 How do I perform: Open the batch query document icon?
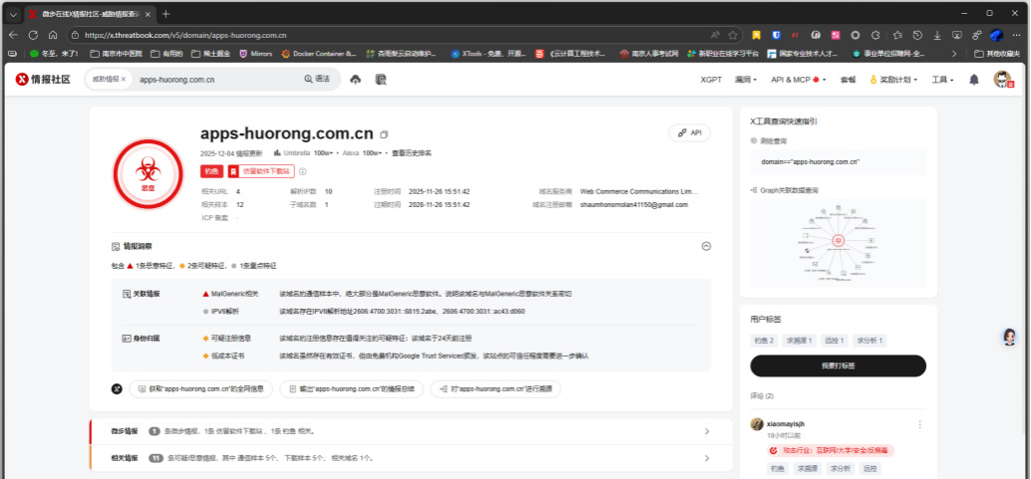tap(380, 80)
